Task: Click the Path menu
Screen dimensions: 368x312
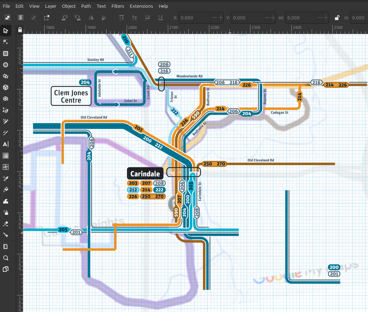Action: [x=86, y=6]
